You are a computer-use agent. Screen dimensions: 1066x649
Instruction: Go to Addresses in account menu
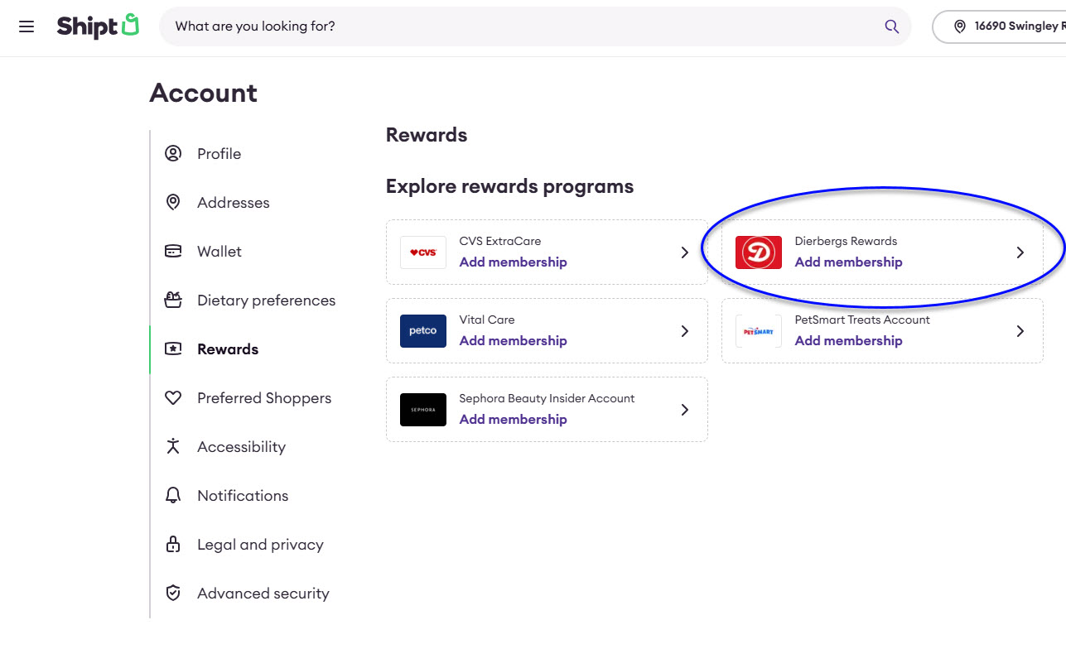[x=234, y=203]
